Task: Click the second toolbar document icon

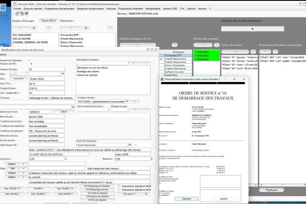Action: click(22, 13)
